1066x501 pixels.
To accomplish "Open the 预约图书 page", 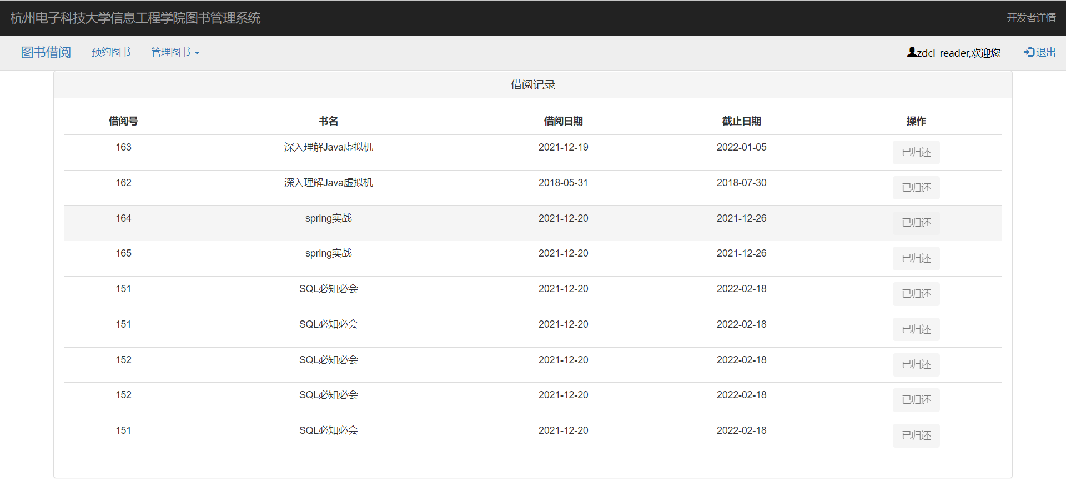I will click(111, 52).
